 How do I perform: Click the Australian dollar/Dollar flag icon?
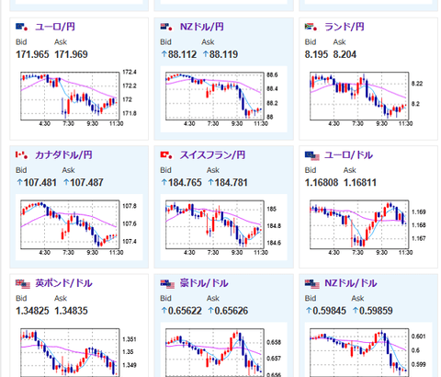167,284
